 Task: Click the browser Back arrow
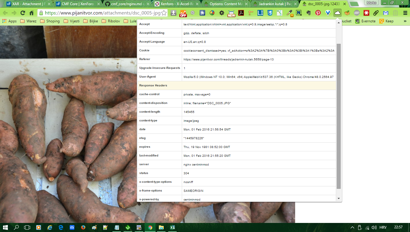coord(5,13)
